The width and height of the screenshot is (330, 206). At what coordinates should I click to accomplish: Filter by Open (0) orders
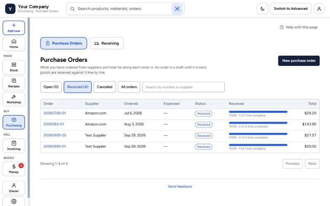point(51,87)
